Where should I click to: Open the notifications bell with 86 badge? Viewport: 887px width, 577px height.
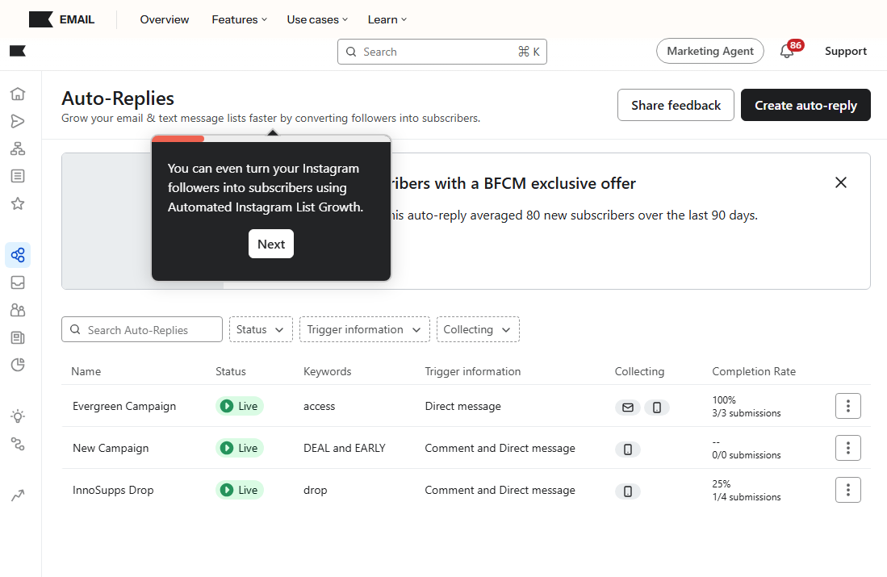click(787, 52)
